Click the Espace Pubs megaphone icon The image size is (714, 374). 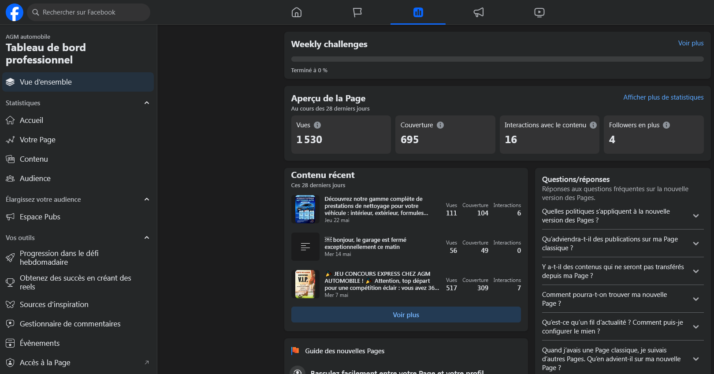10,217
